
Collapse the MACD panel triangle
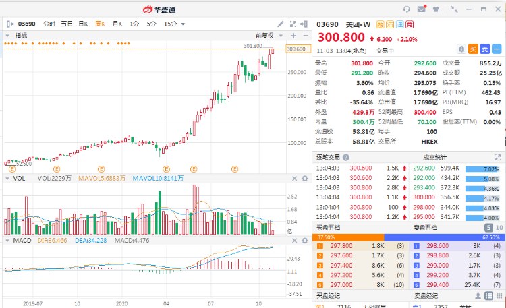[x=7, y=241]
